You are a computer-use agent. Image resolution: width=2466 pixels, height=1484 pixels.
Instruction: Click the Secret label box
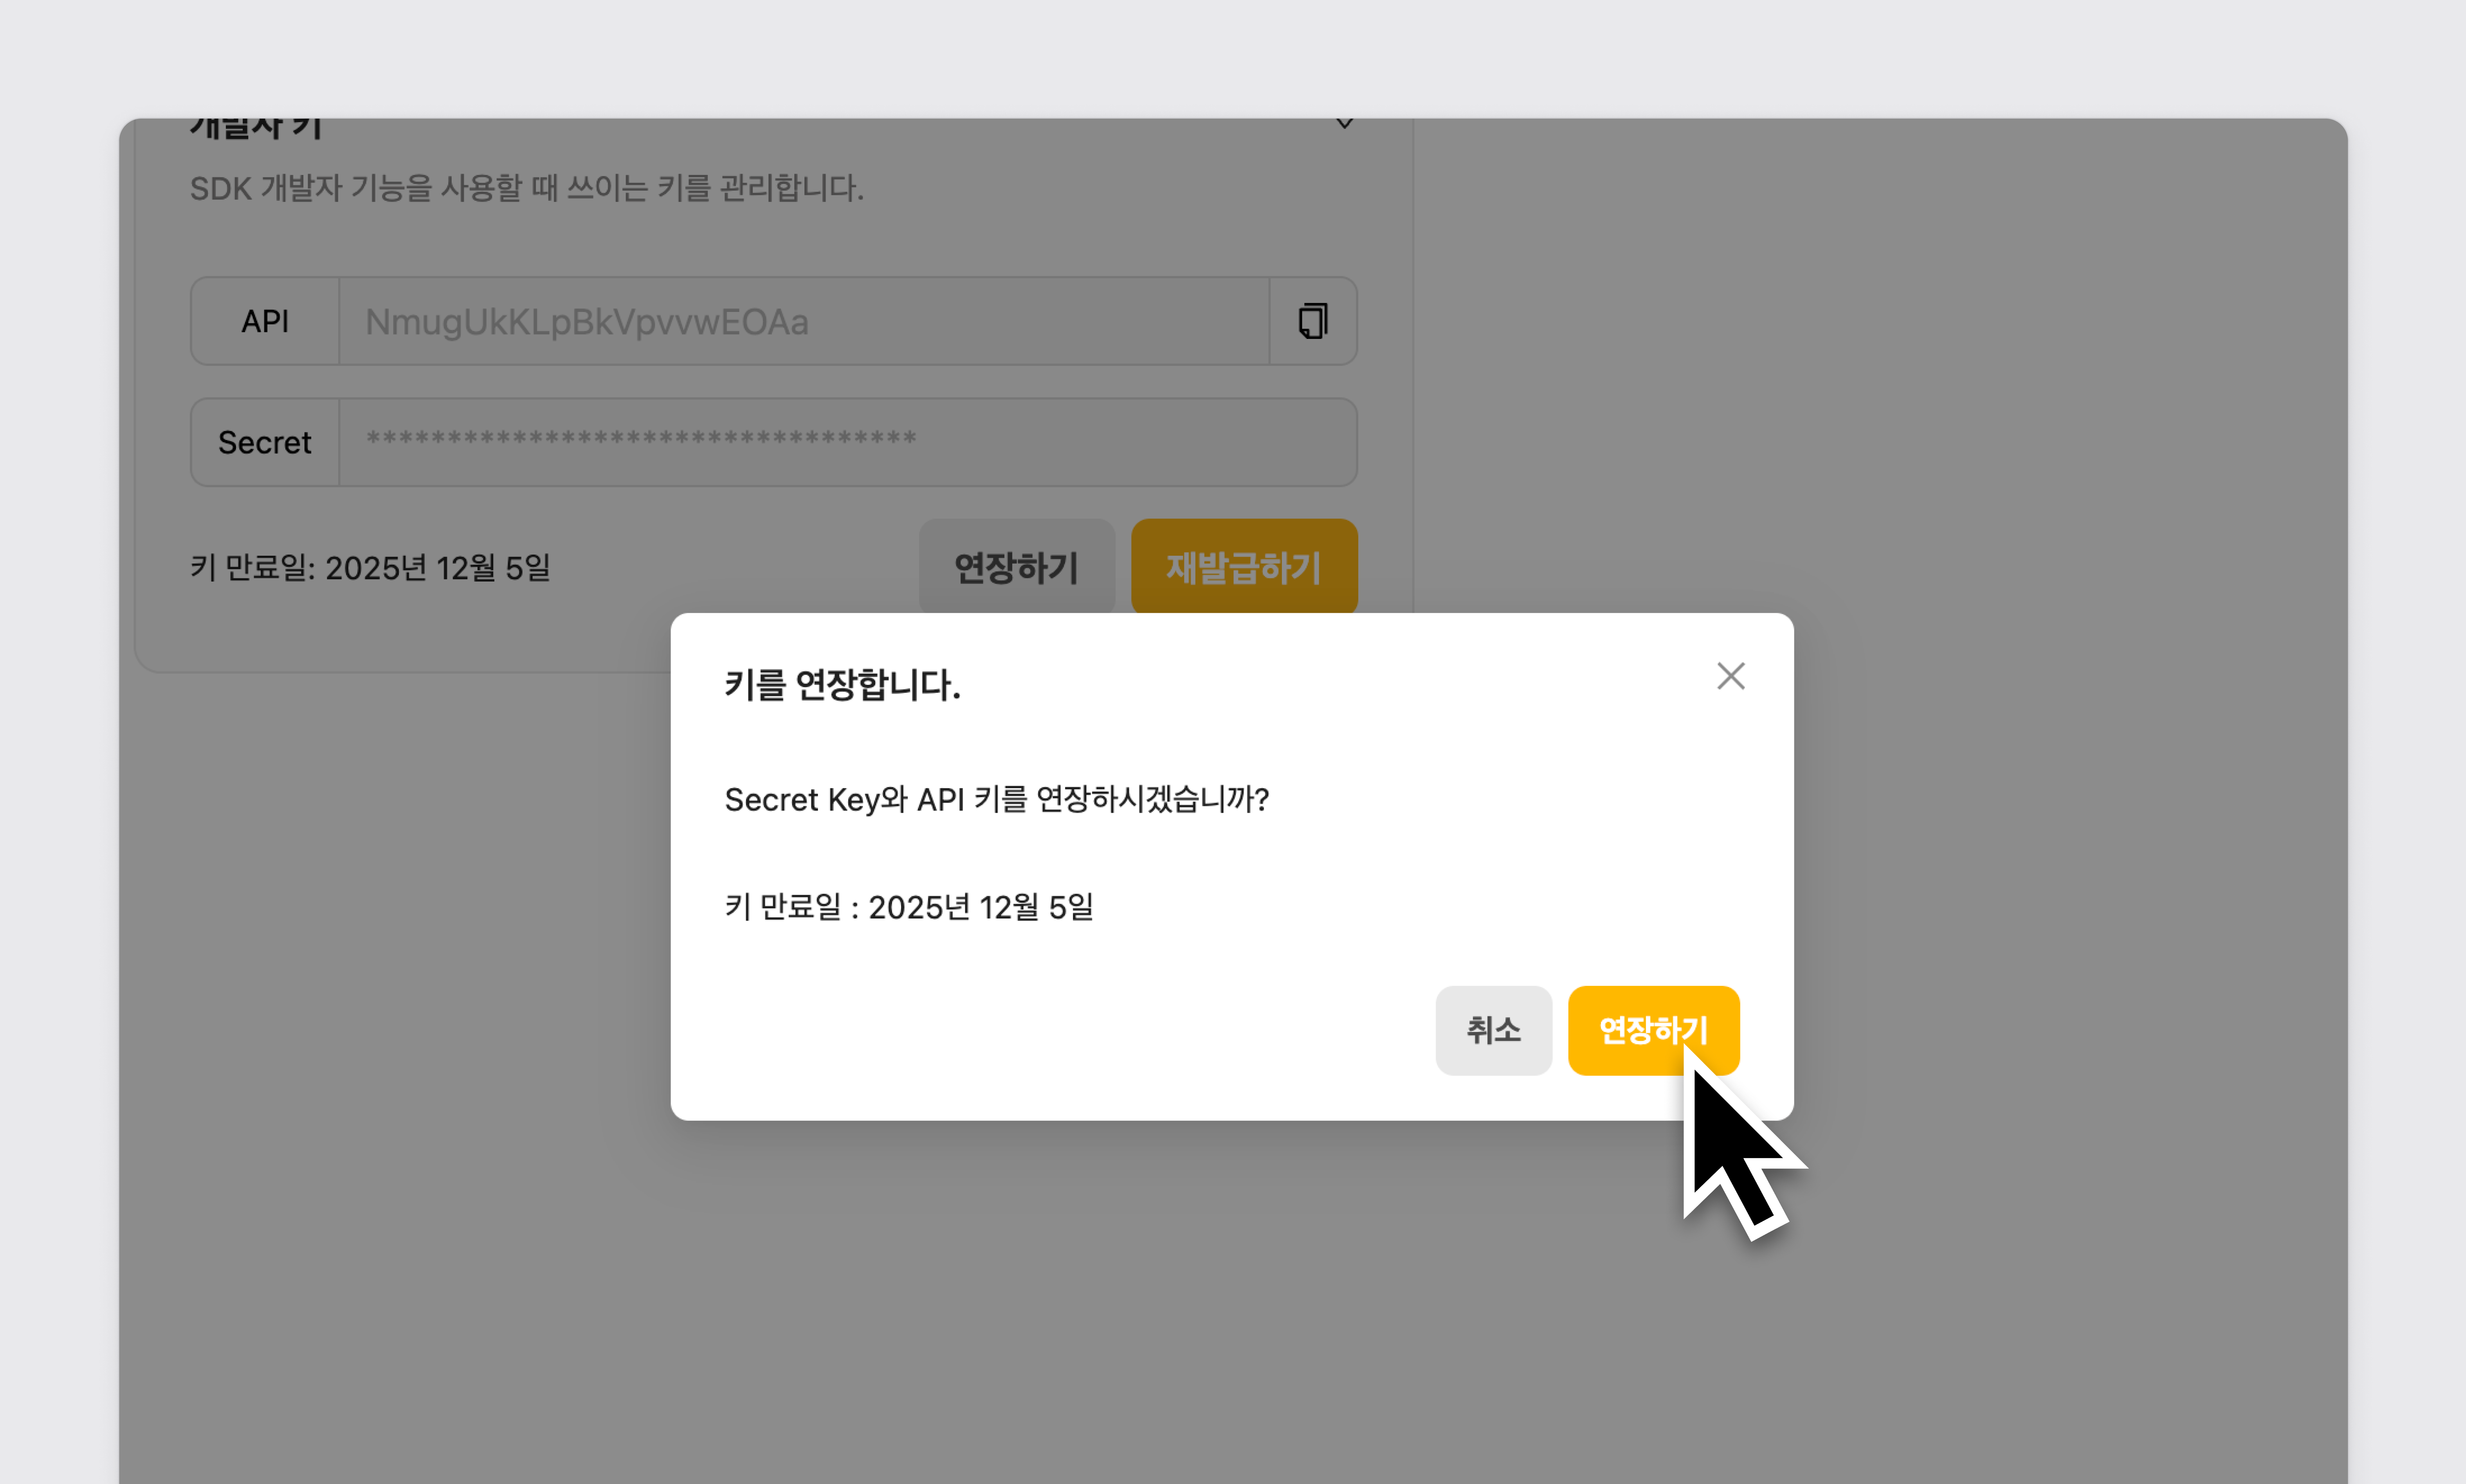[x=265, y=441]
